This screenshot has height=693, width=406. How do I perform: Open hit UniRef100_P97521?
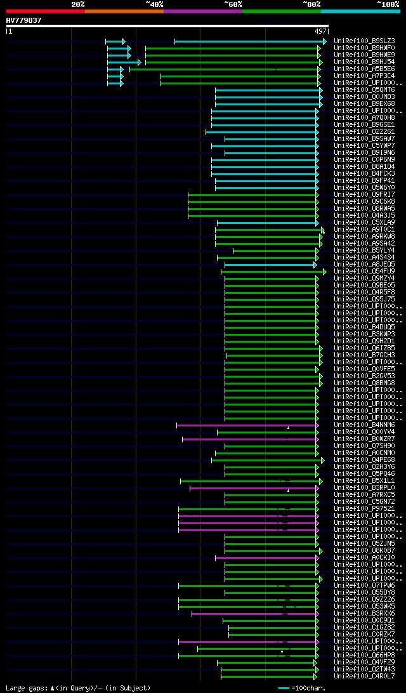pos(364,509)
